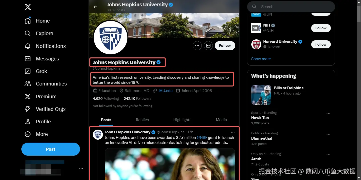Open Communities in the sidebar
Screen dimensions: 361x180
46,84
